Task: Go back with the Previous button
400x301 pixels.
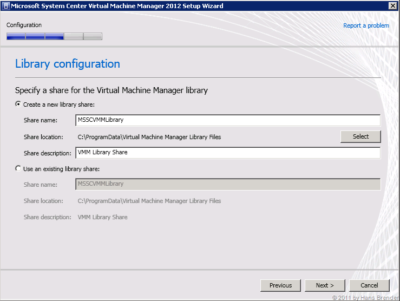Action: (x=280, y=285)
